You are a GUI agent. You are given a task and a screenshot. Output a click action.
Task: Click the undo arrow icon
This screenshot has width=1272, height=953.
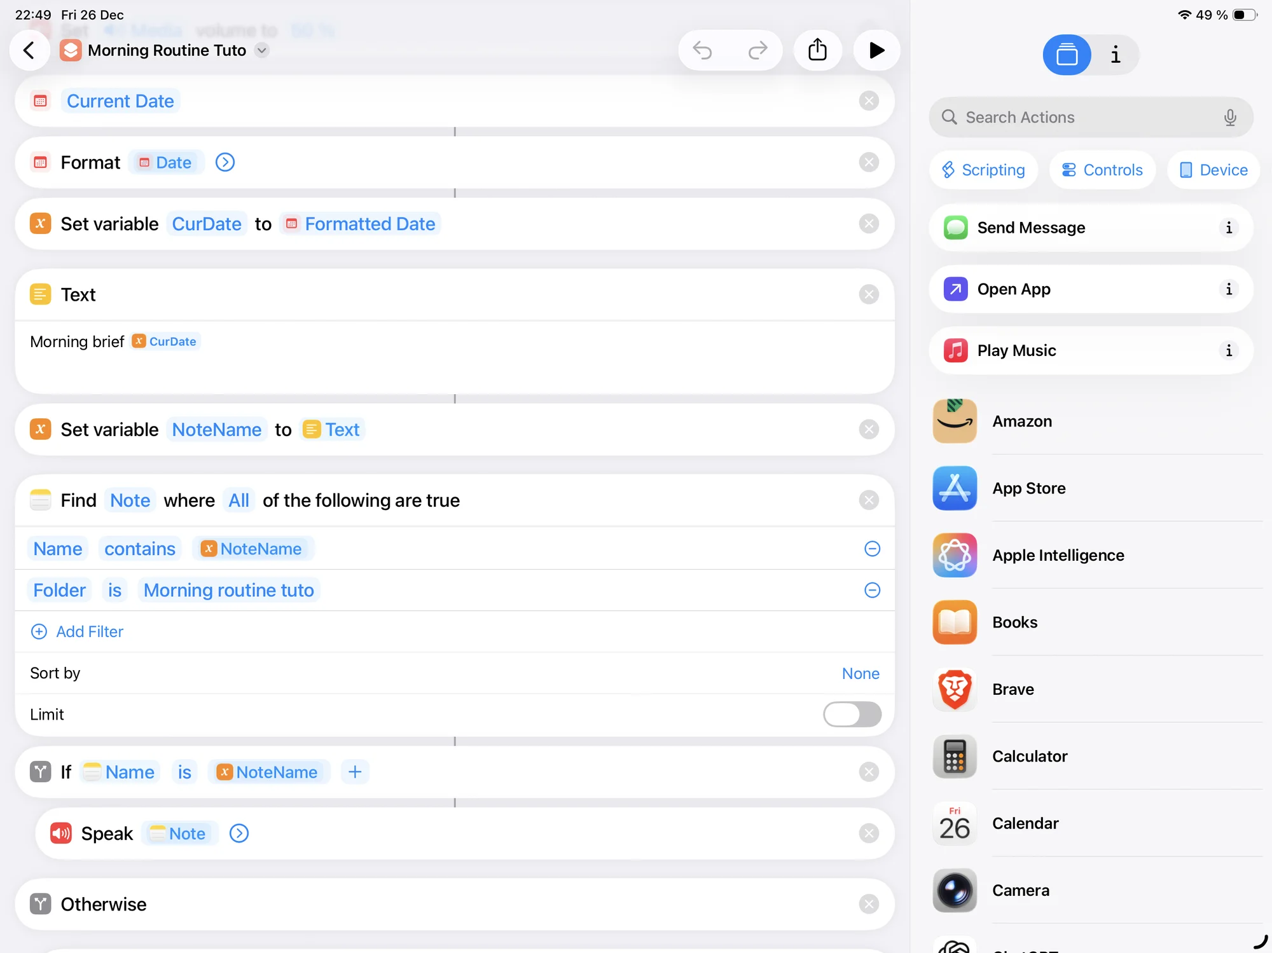coord(703,50)
